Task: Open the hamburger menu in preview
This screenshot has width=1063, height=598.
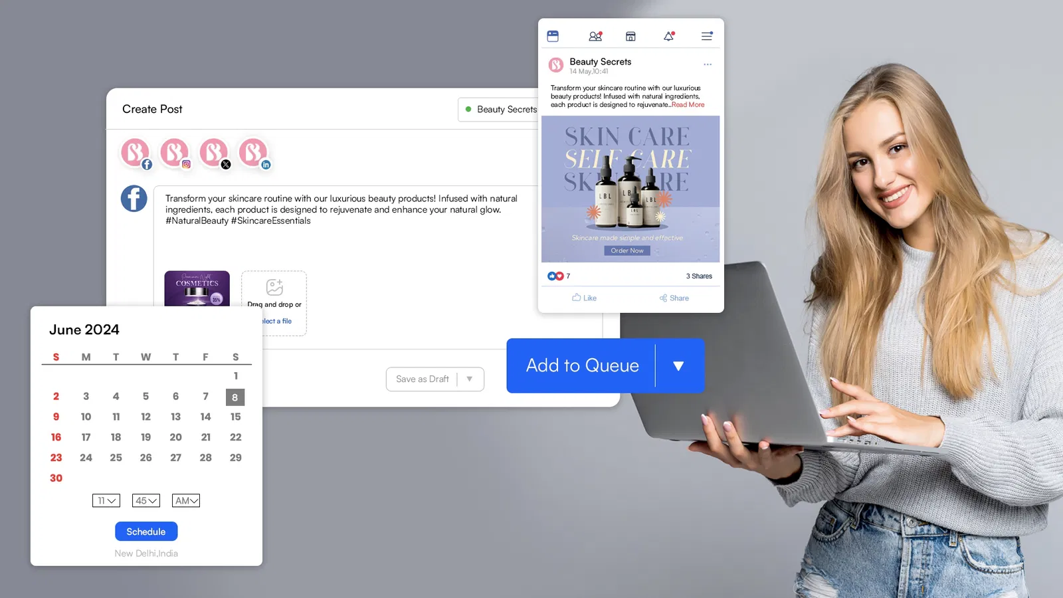Action: (707, 37)
